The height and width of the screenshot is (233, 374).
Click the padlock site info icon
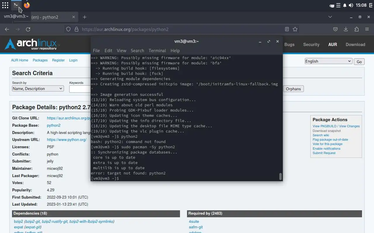coord(77,29)
